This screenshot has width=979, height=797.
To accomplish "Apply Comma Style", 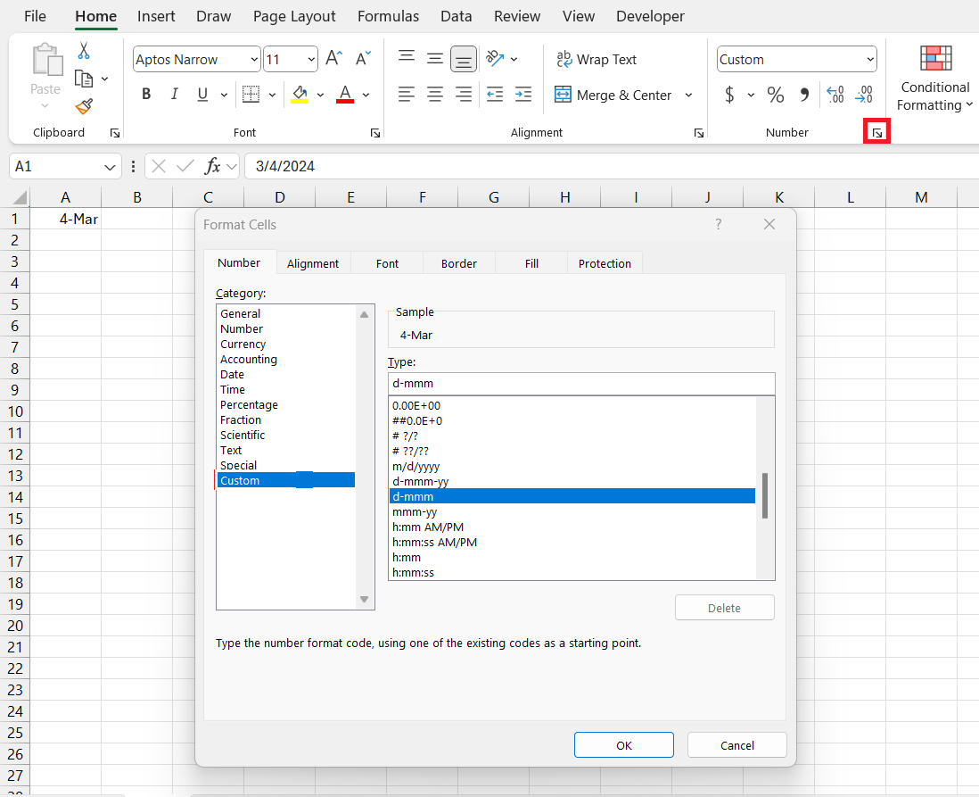I will [804, 95].
